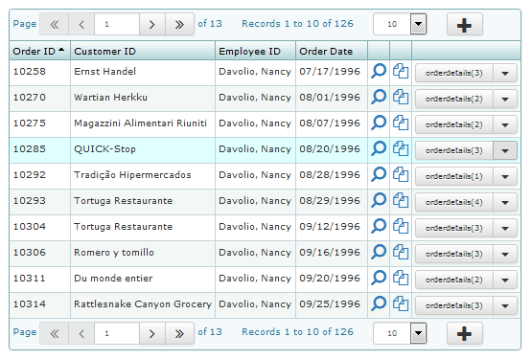Add new record using top plus button
This screenshot has height=359, width=532.
(x=465, y=24)
